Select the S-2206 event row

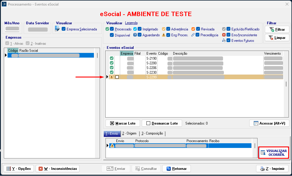tap(151, 68)
